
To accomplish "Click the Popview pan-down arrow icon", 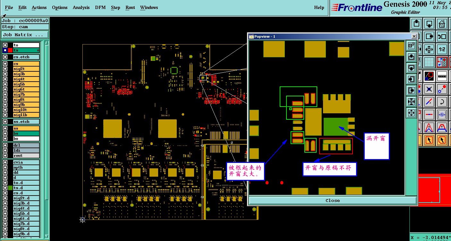I will tap(411, 68).
